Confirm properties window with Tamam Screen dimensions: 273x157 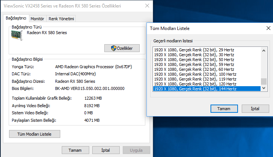point(75,150)
